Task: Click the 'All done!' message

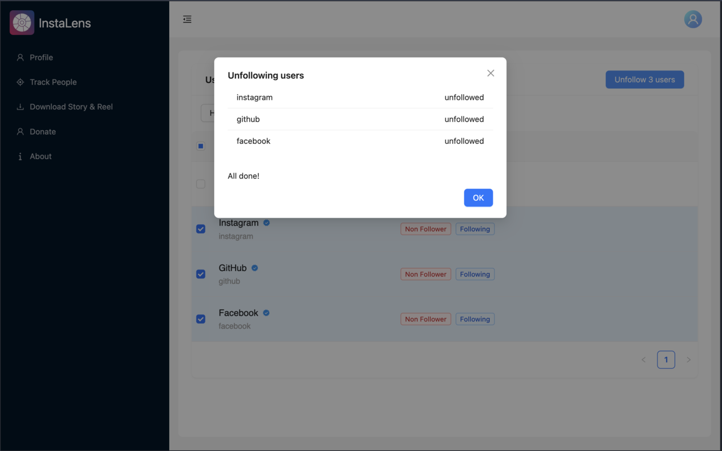Action: coord(244,176)
